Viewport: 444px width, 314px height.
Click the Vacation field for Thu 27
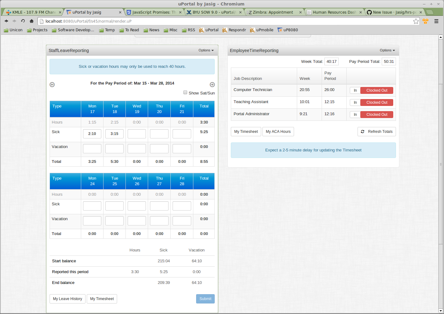159,221
